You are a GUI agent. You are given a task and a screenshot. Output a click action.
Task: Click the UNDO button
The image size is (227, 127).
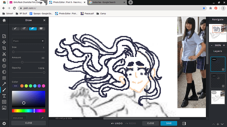pos(117,123)
